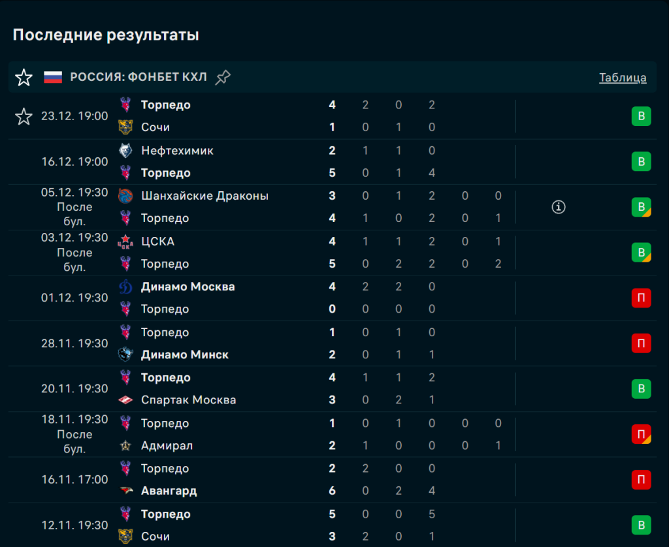This screenshot has width=669, height=547.
Task: Click the Авангард team logo
Action: [125, 491]
